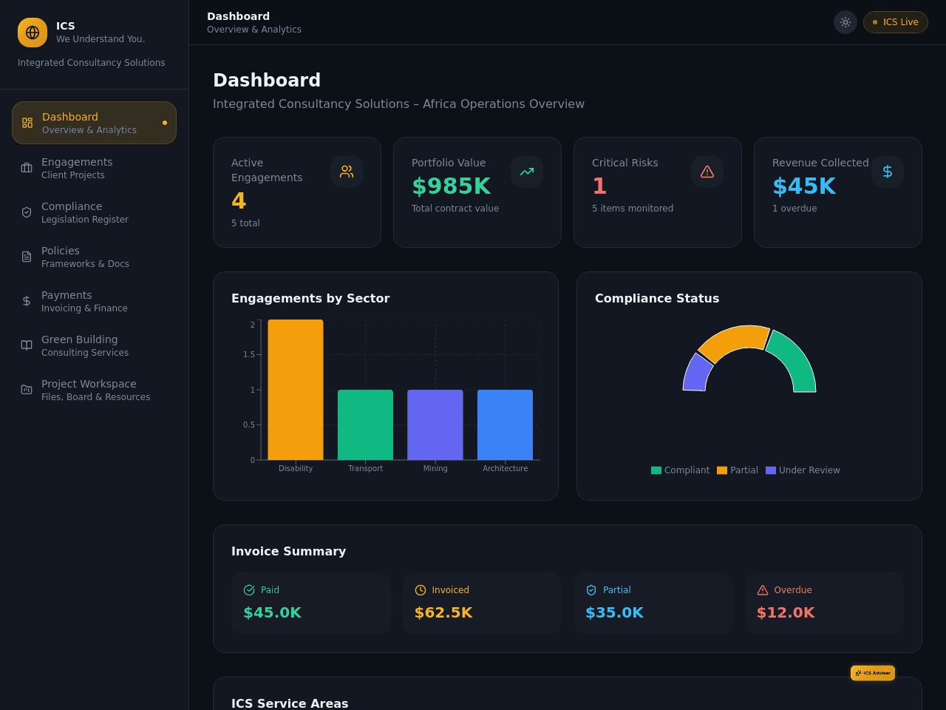Click the ICS Service Areas heading
The width and height of the screenshot is (946, 710).
coord(290,703)
